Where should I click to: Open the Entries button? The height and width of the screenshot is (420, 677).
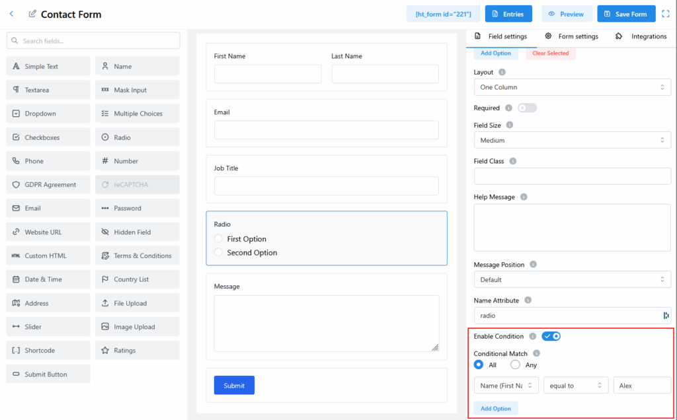508,14
